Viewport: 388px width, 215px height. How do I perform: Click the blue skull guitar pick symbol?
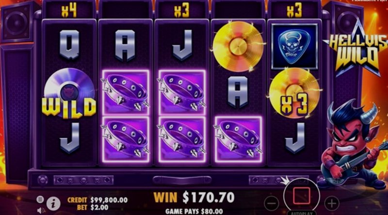coord(294,46)
